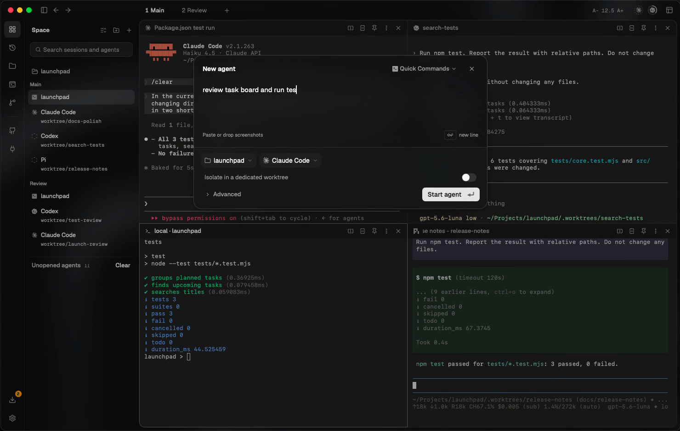Open the plug icon in left rail

(x=12, y=149)
